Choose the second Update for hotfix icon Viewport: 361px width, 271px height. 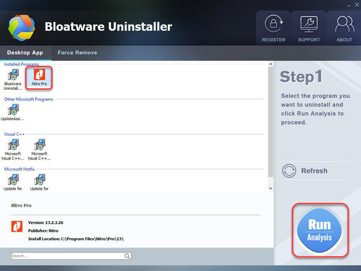pyautogui.click(x=39, y=180)
